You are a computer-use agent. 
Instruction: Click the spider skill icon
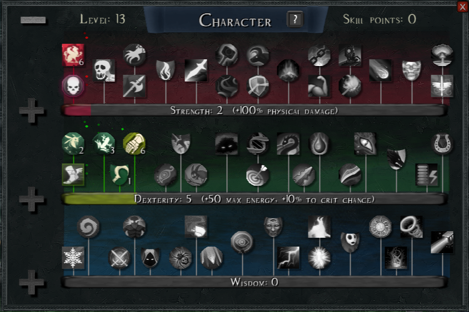181,258
